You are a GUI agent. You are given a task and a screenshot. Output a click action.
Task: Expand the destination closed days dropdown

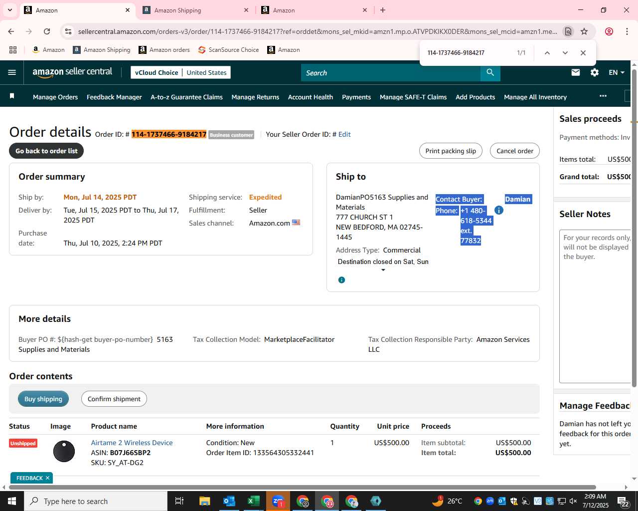tap(383, 270)
